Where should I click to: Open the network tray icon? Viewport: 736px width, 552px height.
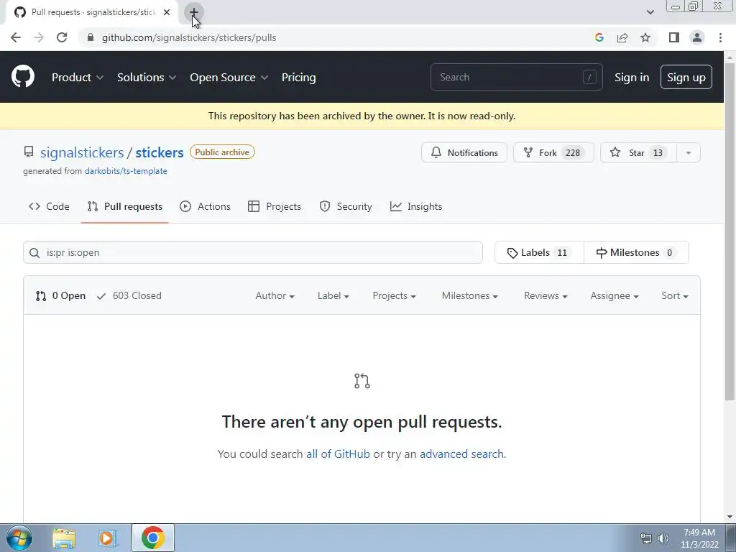pos(646,538)
